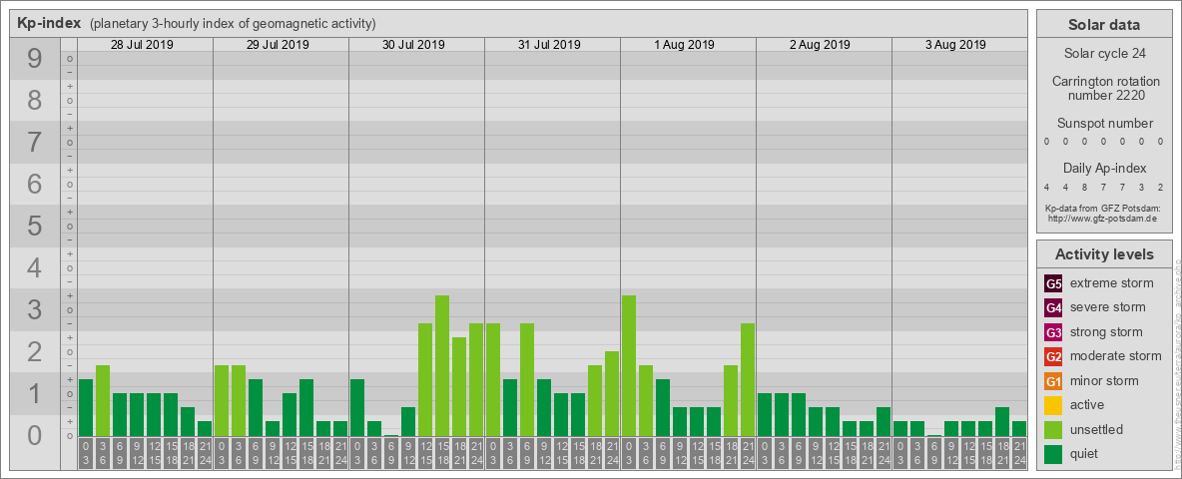Click the G4 severe storm icon

pyautogui.click(x=1053, y=307)
